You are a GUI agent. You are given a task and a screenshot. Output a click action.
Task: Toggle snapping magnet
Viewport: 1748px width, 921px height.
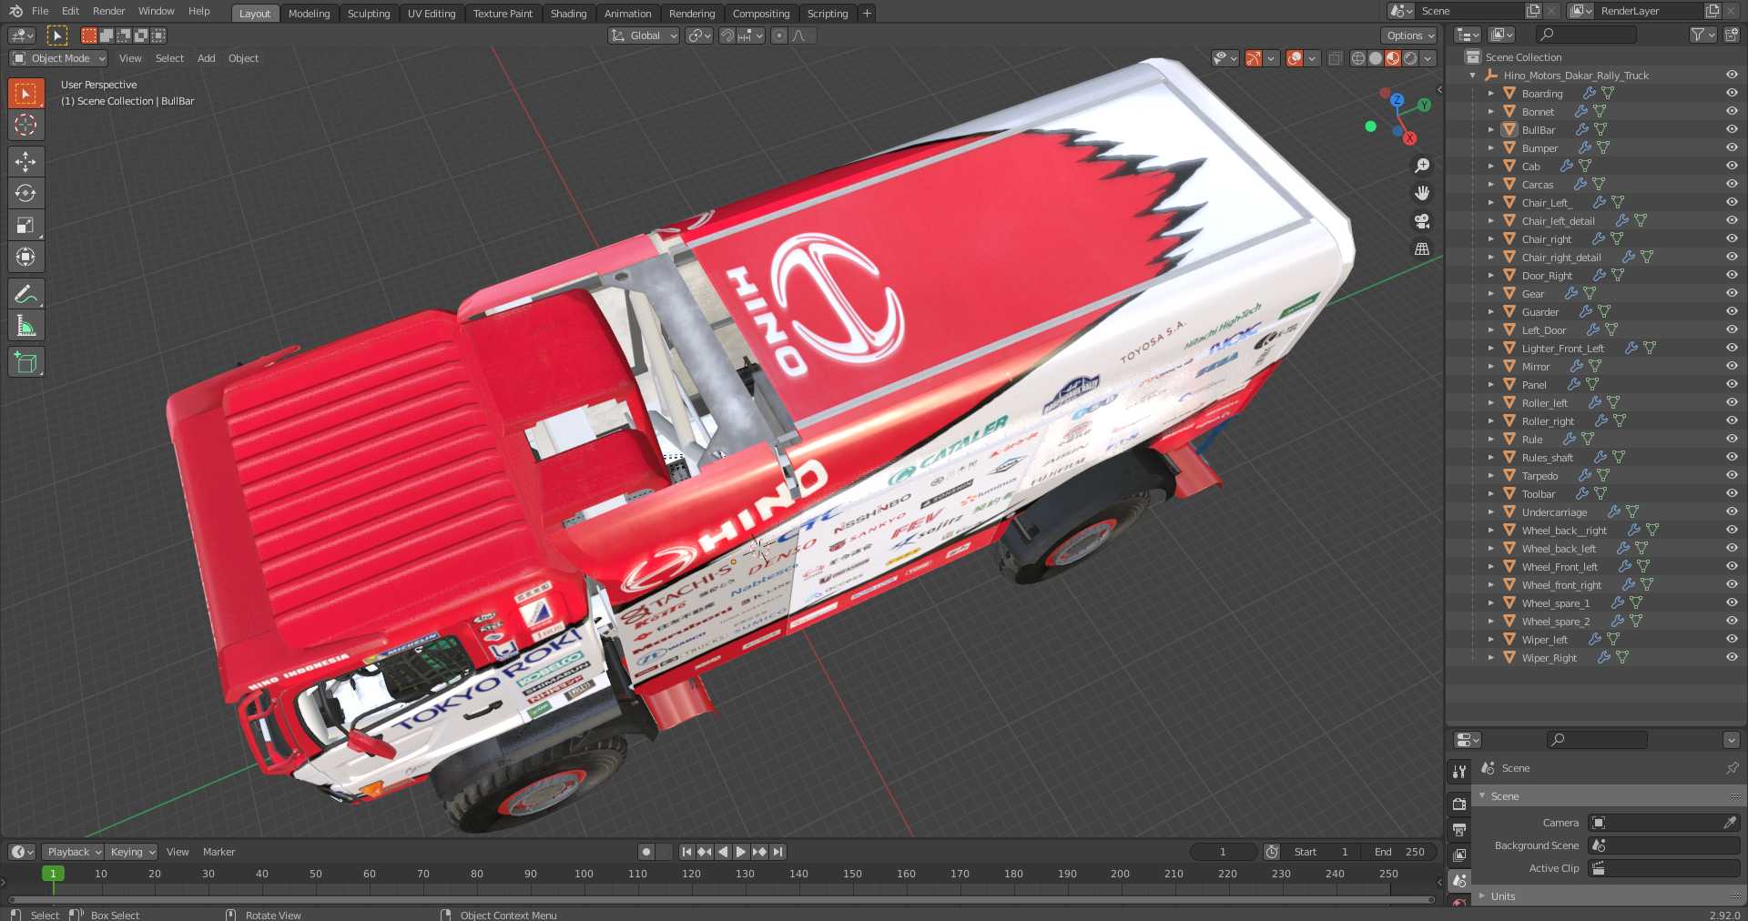tap(727, 35)
